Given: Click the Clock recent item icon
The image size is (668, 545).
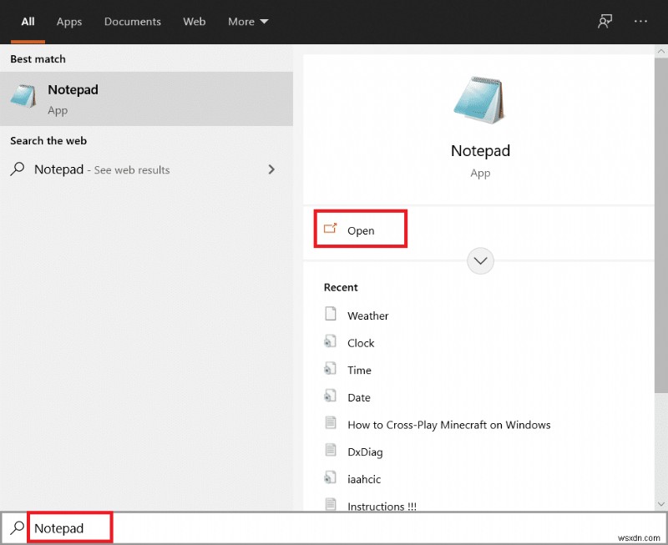Looking at the screenshot, I should tap(332, 342).
